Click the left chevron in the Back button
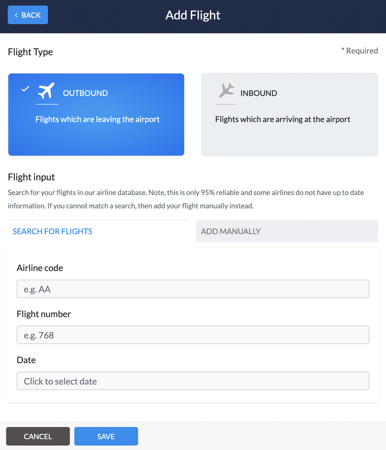Image resolution: width=386 pixels, height=450 pixels. (16, 15)
